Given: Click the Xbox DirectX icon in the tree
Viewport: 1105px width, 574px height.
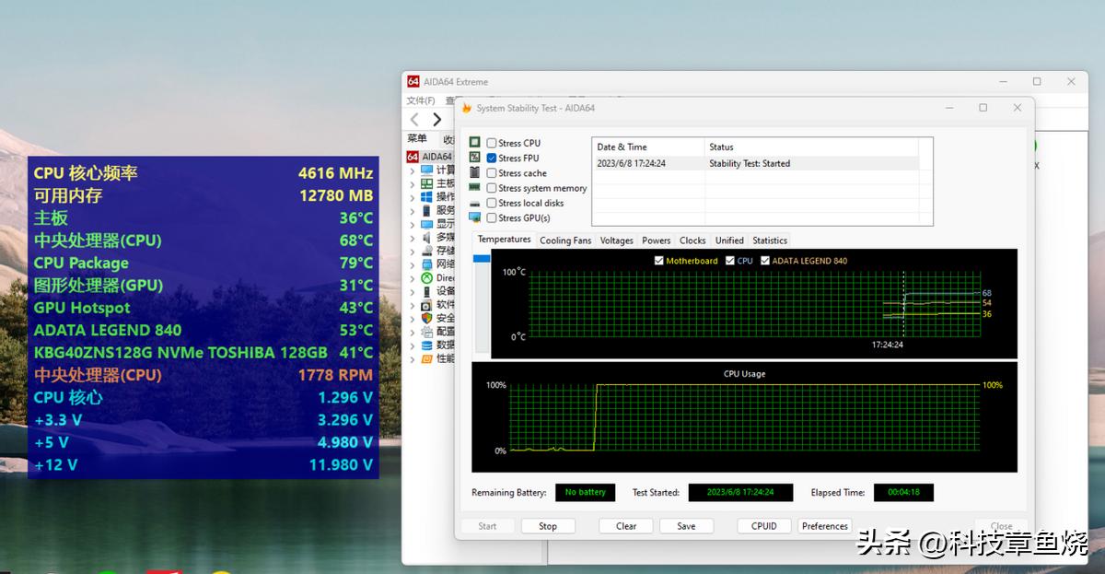Looking at the screenshot, I should tap(427, 277).
